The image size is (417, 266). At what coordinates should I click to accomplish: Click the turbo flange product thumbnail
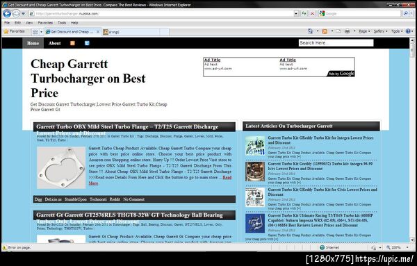(x=61, y=167)
